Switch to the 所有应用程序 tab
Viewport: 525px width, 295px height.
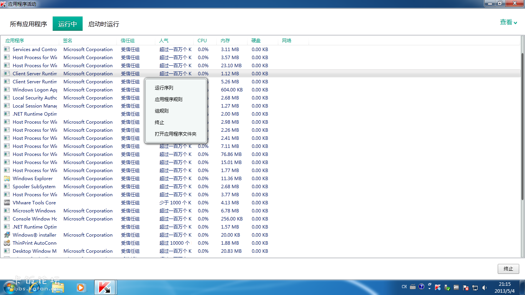(x=28, y=24)
